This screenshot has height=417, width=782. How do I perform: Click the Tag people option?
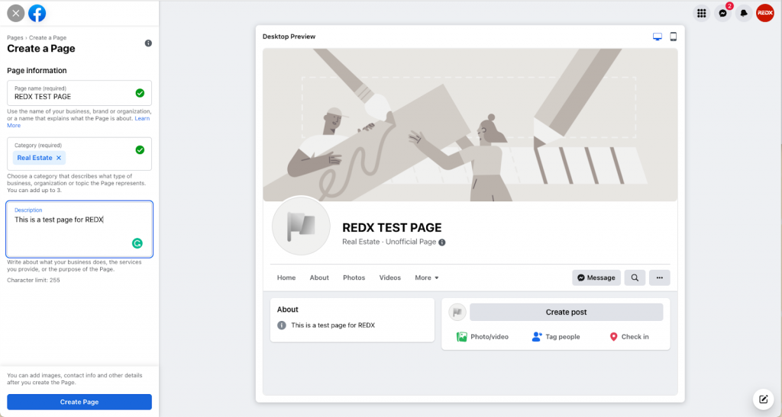556,337
